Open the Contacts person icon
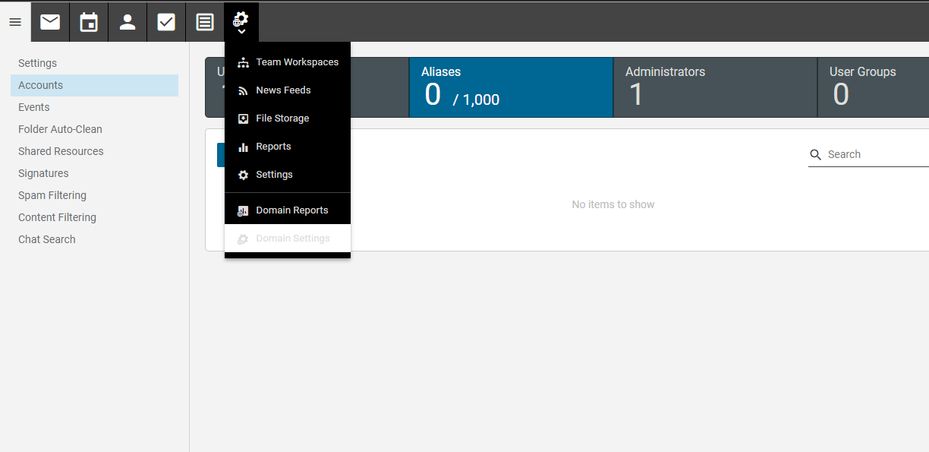929x452 pixels. pos(128,22)
